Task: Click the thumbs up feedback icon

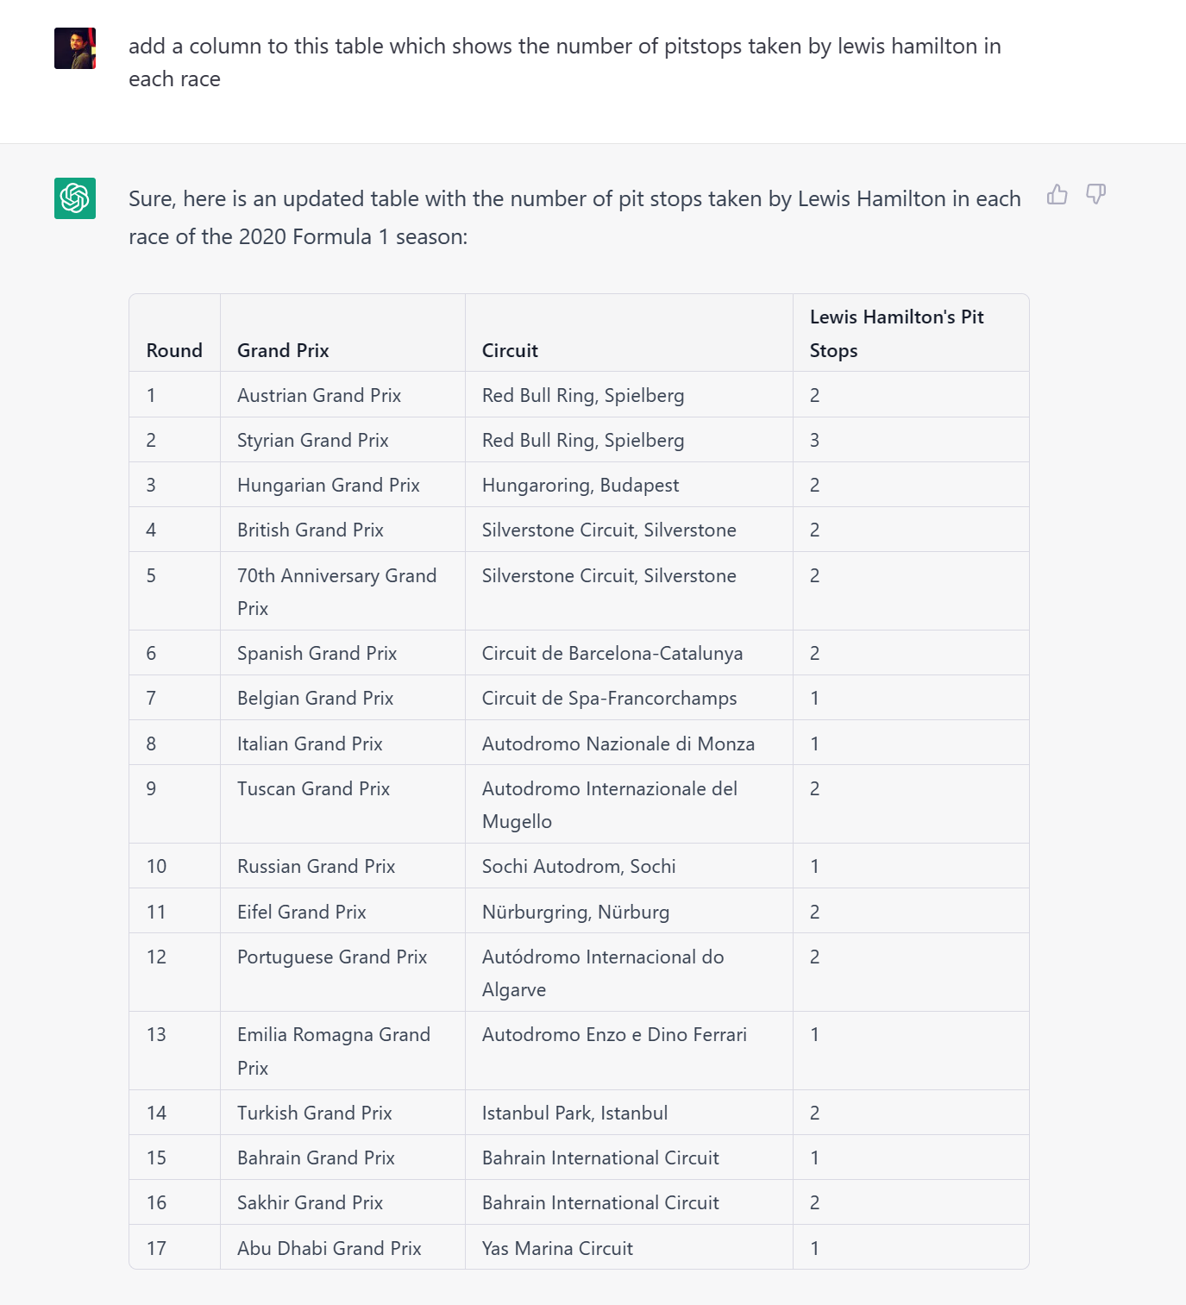Action: [x=1057, y=195]
